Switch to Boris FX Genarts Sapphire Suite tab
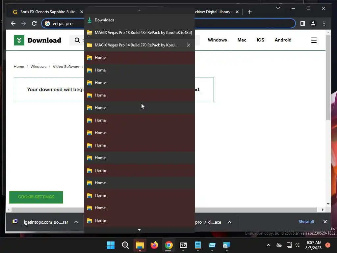Viewport: 337px width, 253px height. click(x=47, y=12)
